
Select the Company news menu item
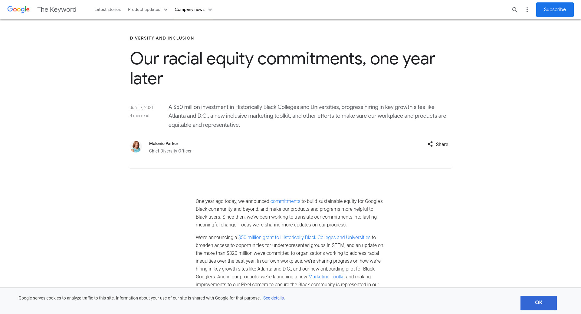189,10
